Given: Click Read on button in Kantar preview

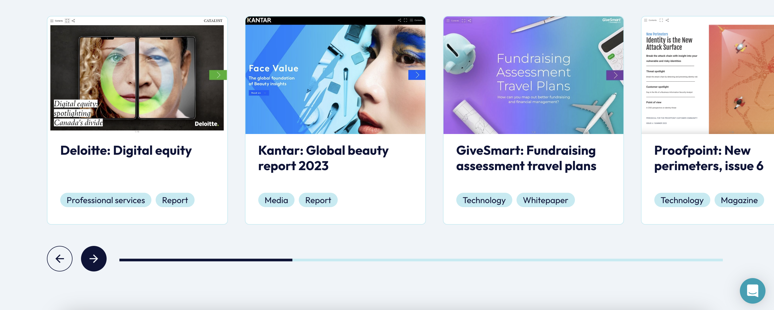Looking at the screenshot, I should 259,93.
